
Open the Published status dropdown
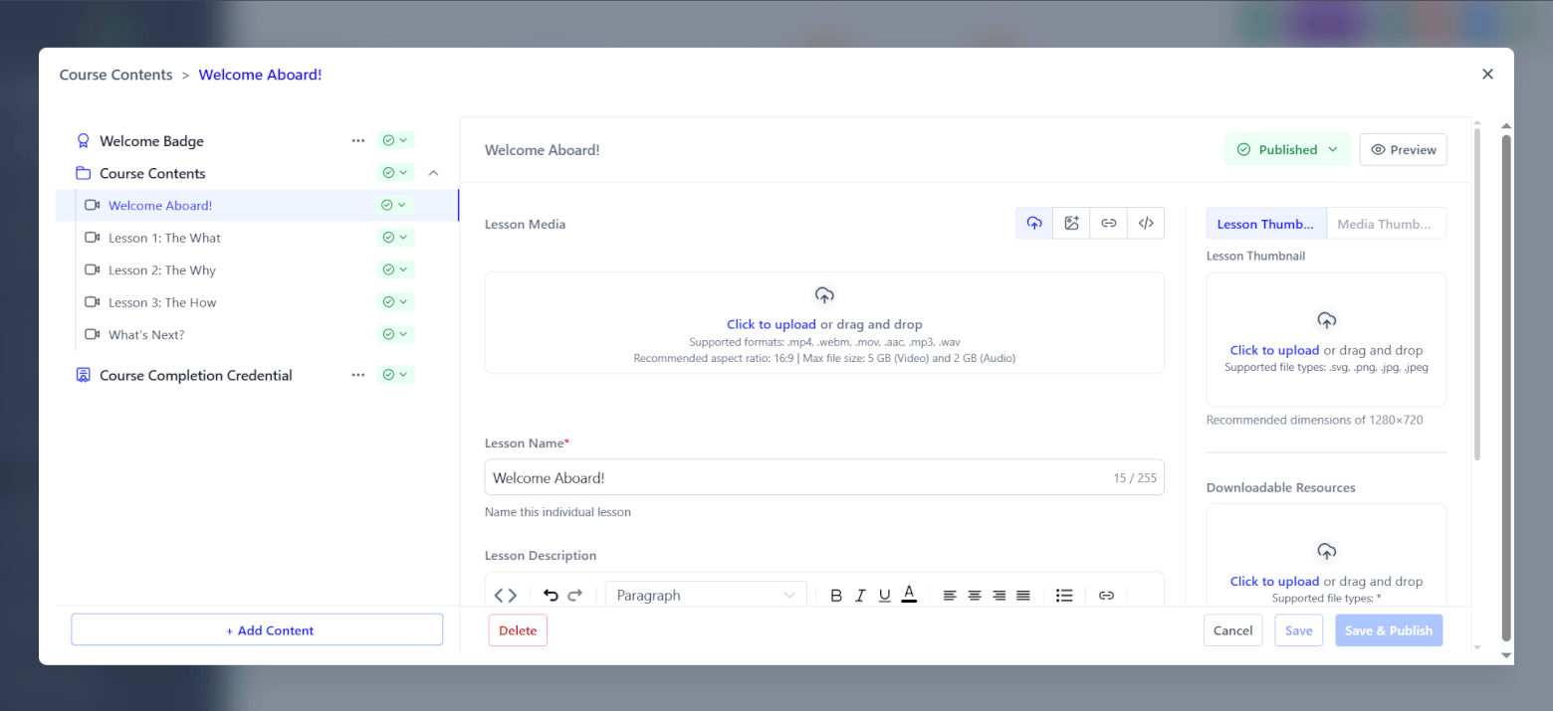click(1287, 150)
